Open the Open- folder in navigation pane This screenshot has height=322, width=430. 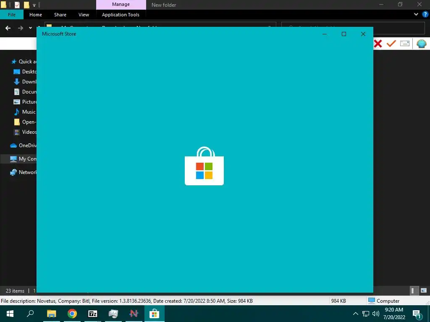25,122
